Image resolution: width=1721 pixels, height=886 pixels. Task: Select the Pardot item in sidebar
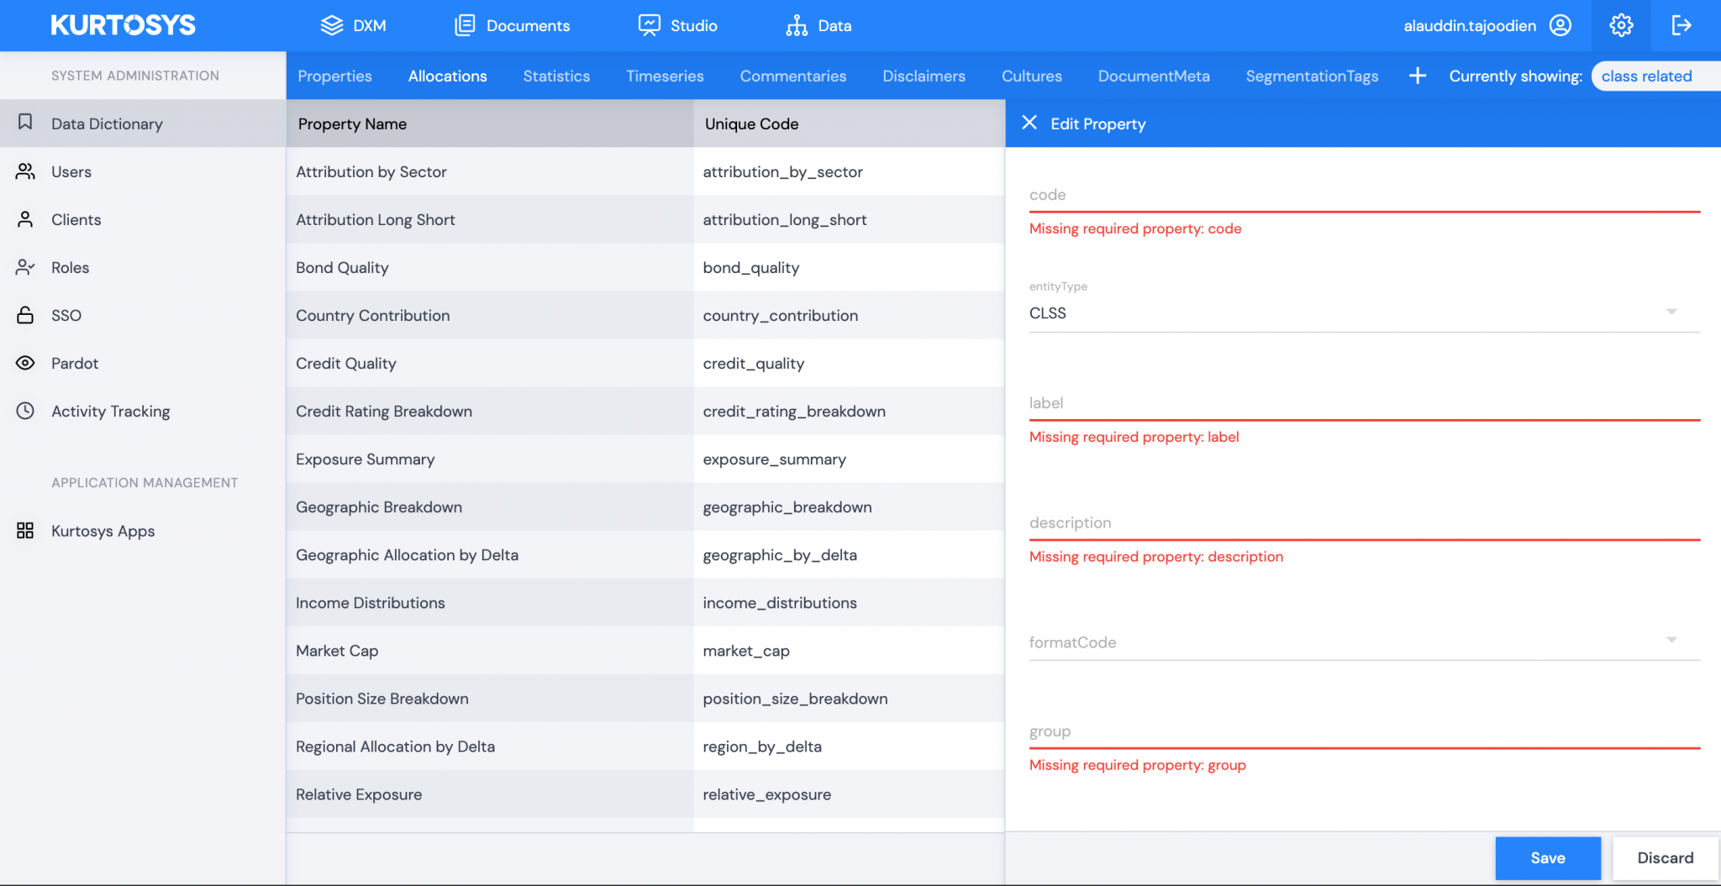tap(76, 363)
